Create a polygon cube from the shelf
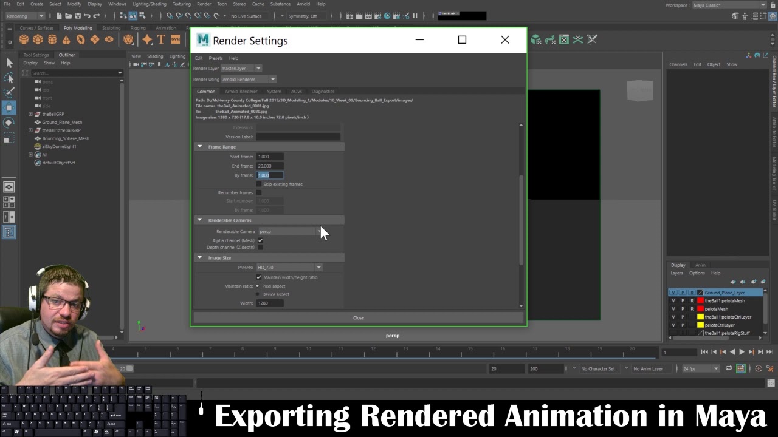Image resolution: width=778 pixels, height=437 pixels. click(38, 39)
